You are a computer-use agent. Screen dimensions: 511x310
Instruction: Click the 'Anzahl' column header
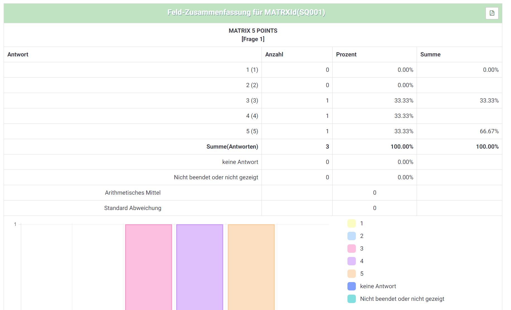(x=274, y=54)
